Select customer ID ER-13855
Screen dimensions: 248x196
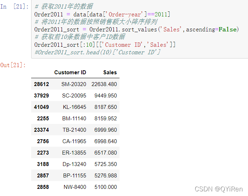74,153
